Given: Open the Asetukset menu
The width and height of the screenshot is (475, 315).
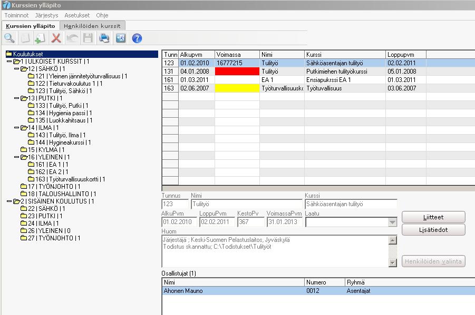Looking at the screenshot, I should pyautogui.click(x=77, y=15).
